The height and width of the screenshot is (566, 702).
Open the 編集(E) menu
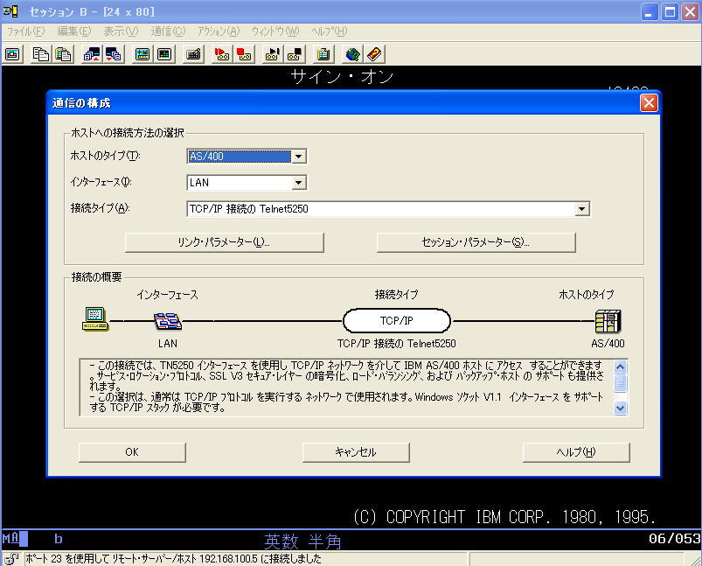coord(73,31)
